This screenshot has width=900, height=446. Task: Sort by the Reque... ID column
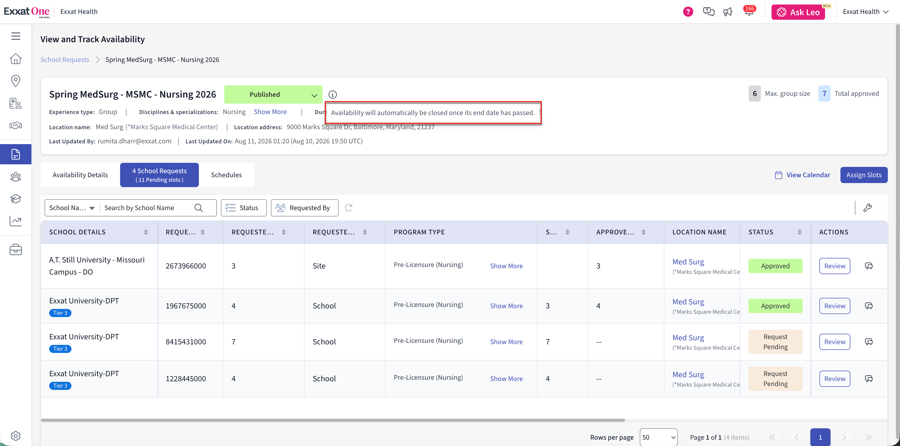click(x=203, y=232)
